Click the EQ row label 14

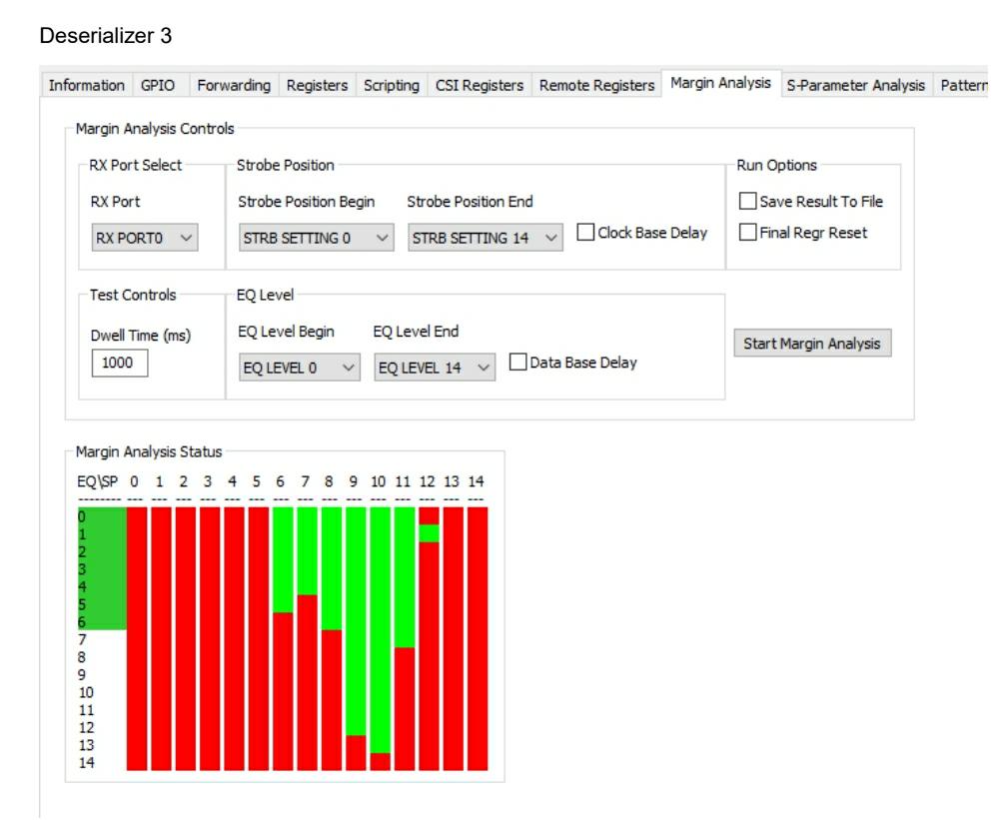86,762
